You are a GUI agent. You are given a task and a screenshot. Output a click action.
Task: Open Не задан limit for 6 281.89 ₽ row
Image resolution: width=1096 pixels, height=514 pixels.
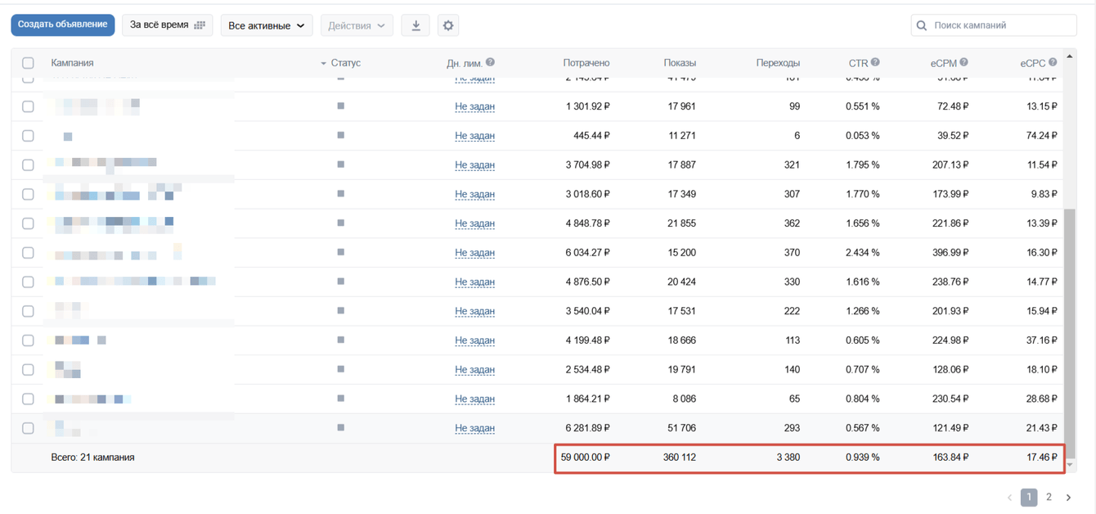click(474, 428)
